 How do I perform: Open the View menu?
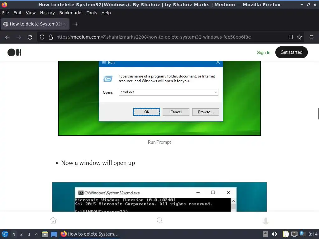[31, 13]
